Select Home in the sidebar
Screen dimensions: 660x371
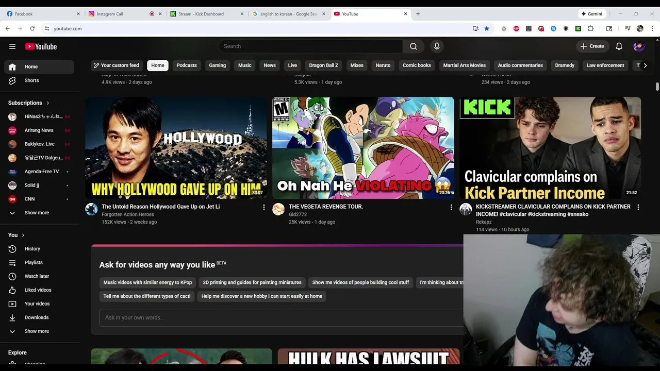point(39,66)
